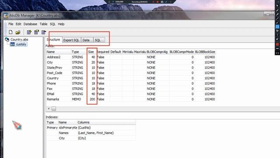This screenshot has width=280, height=158.
Task: Select the State/Prov field row
Action: [131, 68]
